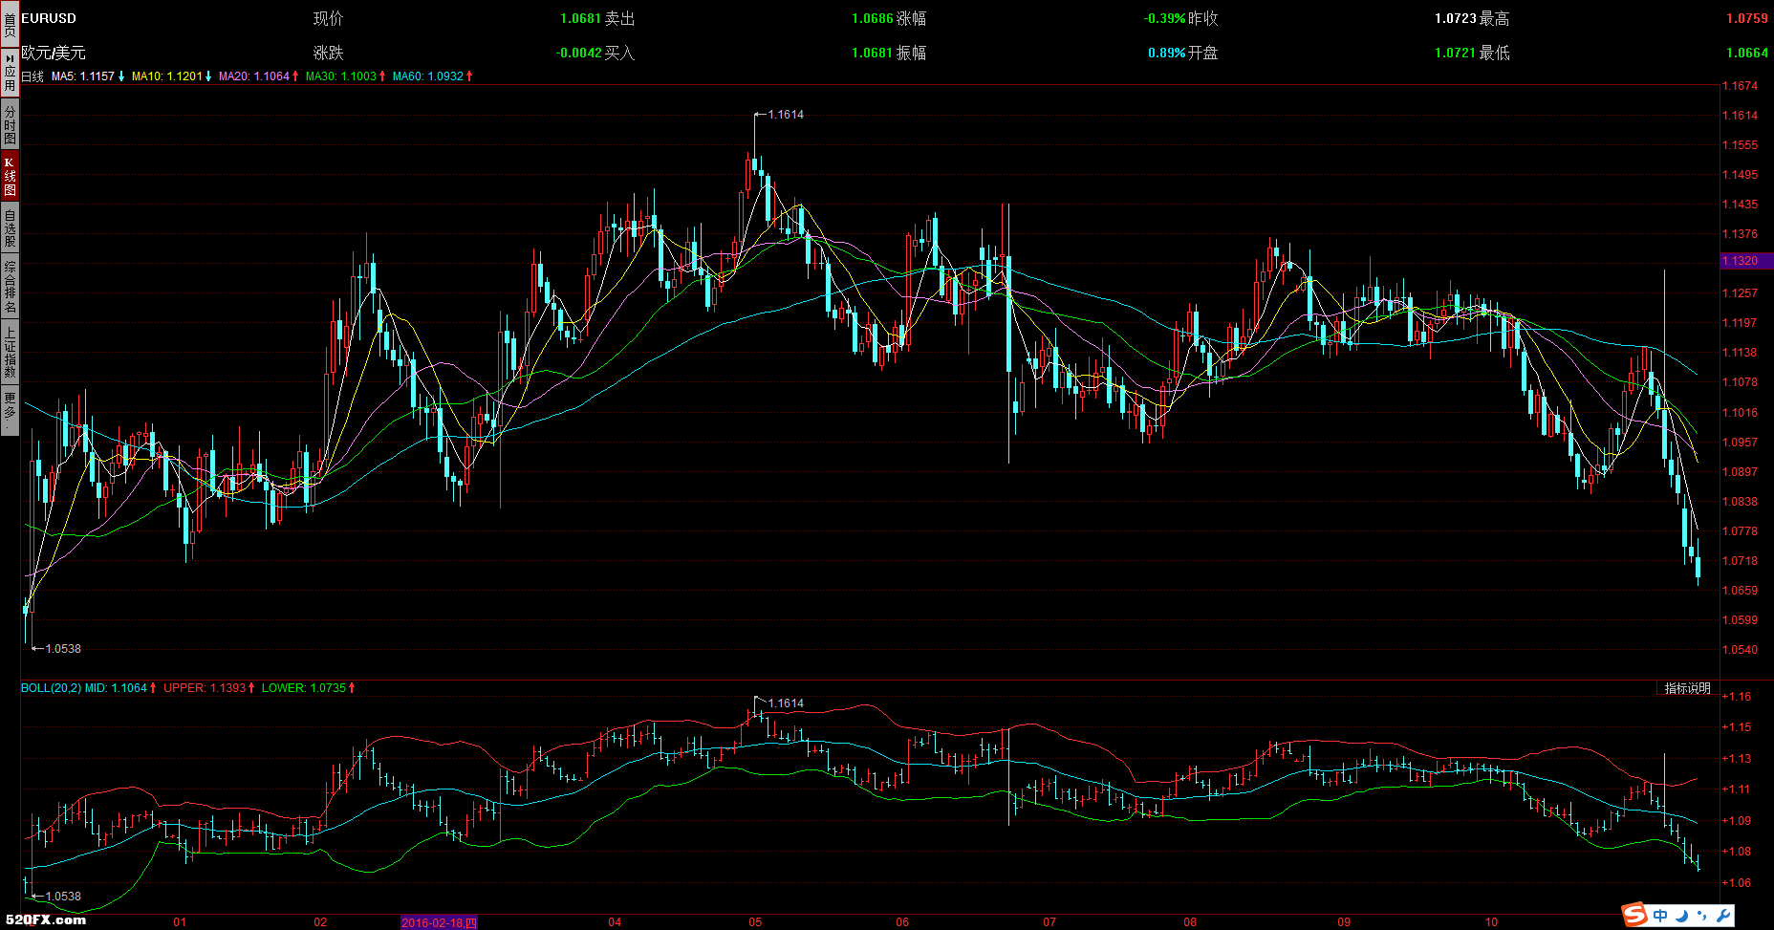Click the 指标说明 indicator description button
The image size is (1774, 930).
tap(1687, 688)
